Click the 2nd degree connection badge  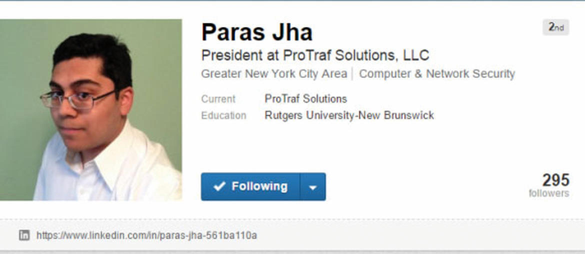(555, 27)
